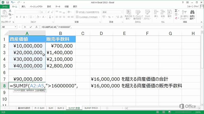The height and width of the screenshot is (114, 204).
Task: Click the Wrap Text button
Action: click(87, 12)
